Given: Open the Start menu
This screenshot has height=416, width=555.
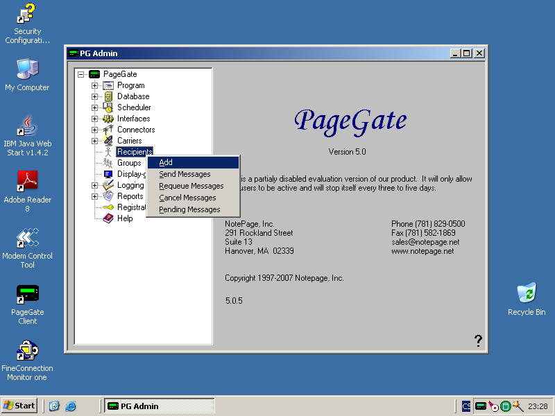Looking at the screenshot, I should point(20,406).
